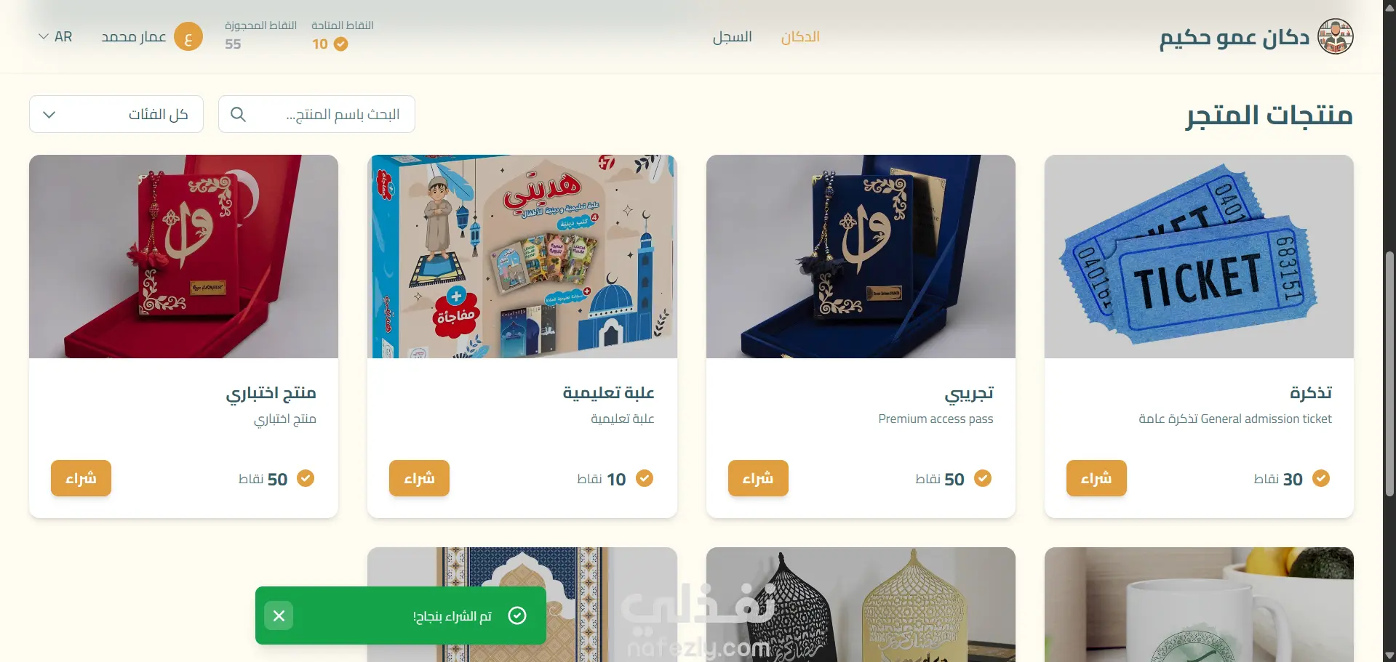
Task: Buy the علبة تعليمية product
Action: [419, 478]
